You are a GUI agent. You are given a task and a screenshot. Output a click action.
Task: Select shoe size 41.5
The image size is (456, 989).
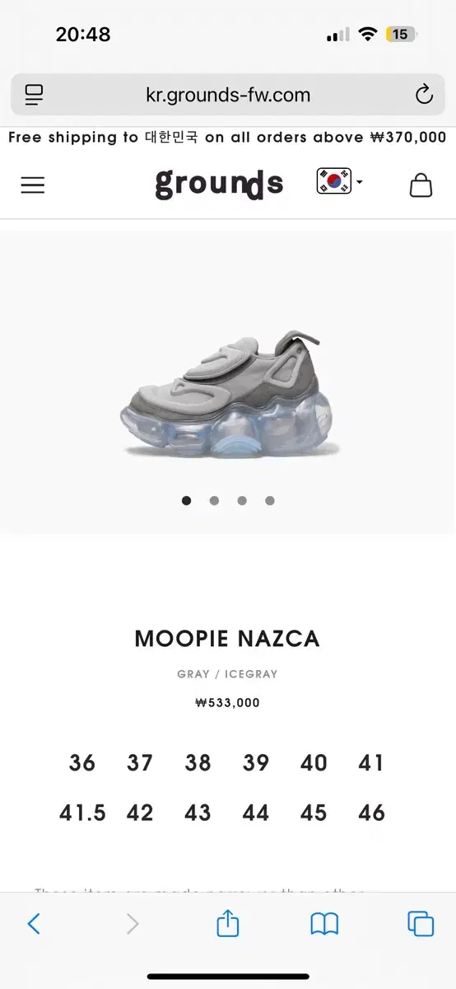pyautogui.click(x=82, y=813)
